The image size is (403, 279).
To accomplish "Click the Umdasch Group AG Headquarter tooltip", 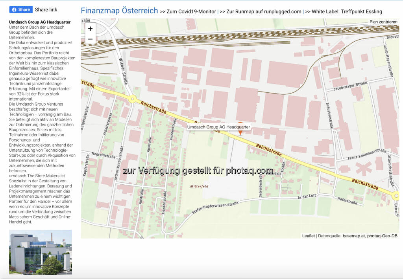I will click(x=218, y=127).
